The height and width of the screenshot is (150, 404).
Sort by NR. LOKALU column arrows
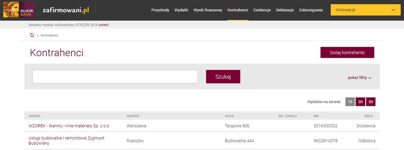click(x=300, y=116)
